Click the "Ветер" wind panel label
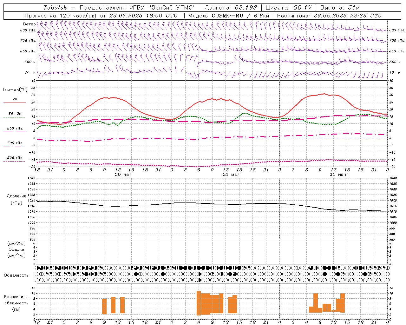The width and height of the screenshot is (406, 325). [29, 24]
